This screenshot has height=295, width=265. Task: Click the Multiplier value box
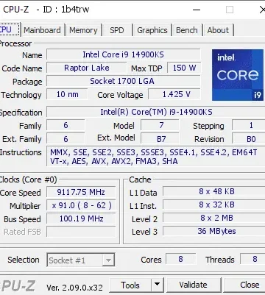[x=81, y=205]
